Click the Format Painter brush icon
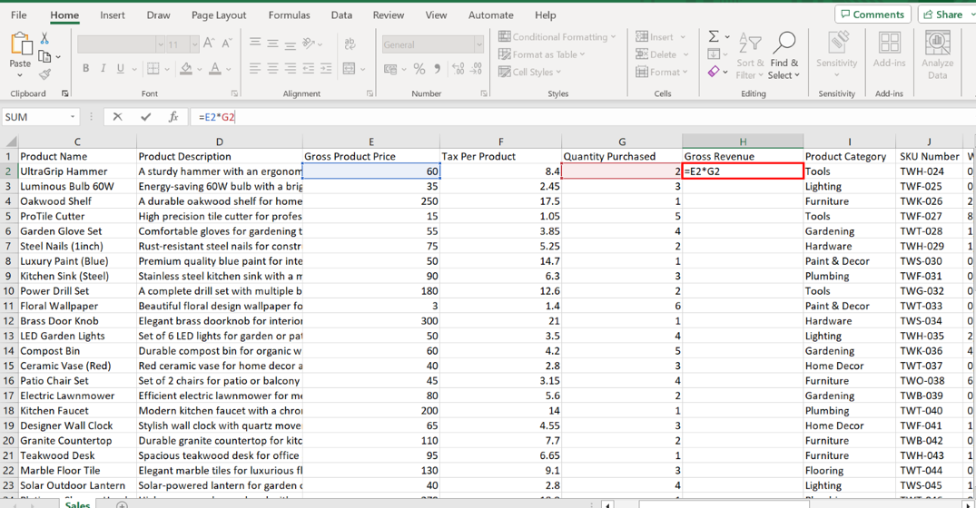Viewport: 976px width, 508px height. coord(44,74)
